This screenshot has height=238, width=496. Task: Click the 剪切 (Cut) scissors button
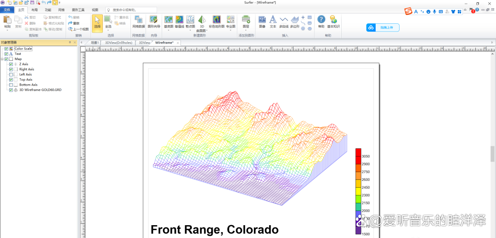click(x=30, y=17)
